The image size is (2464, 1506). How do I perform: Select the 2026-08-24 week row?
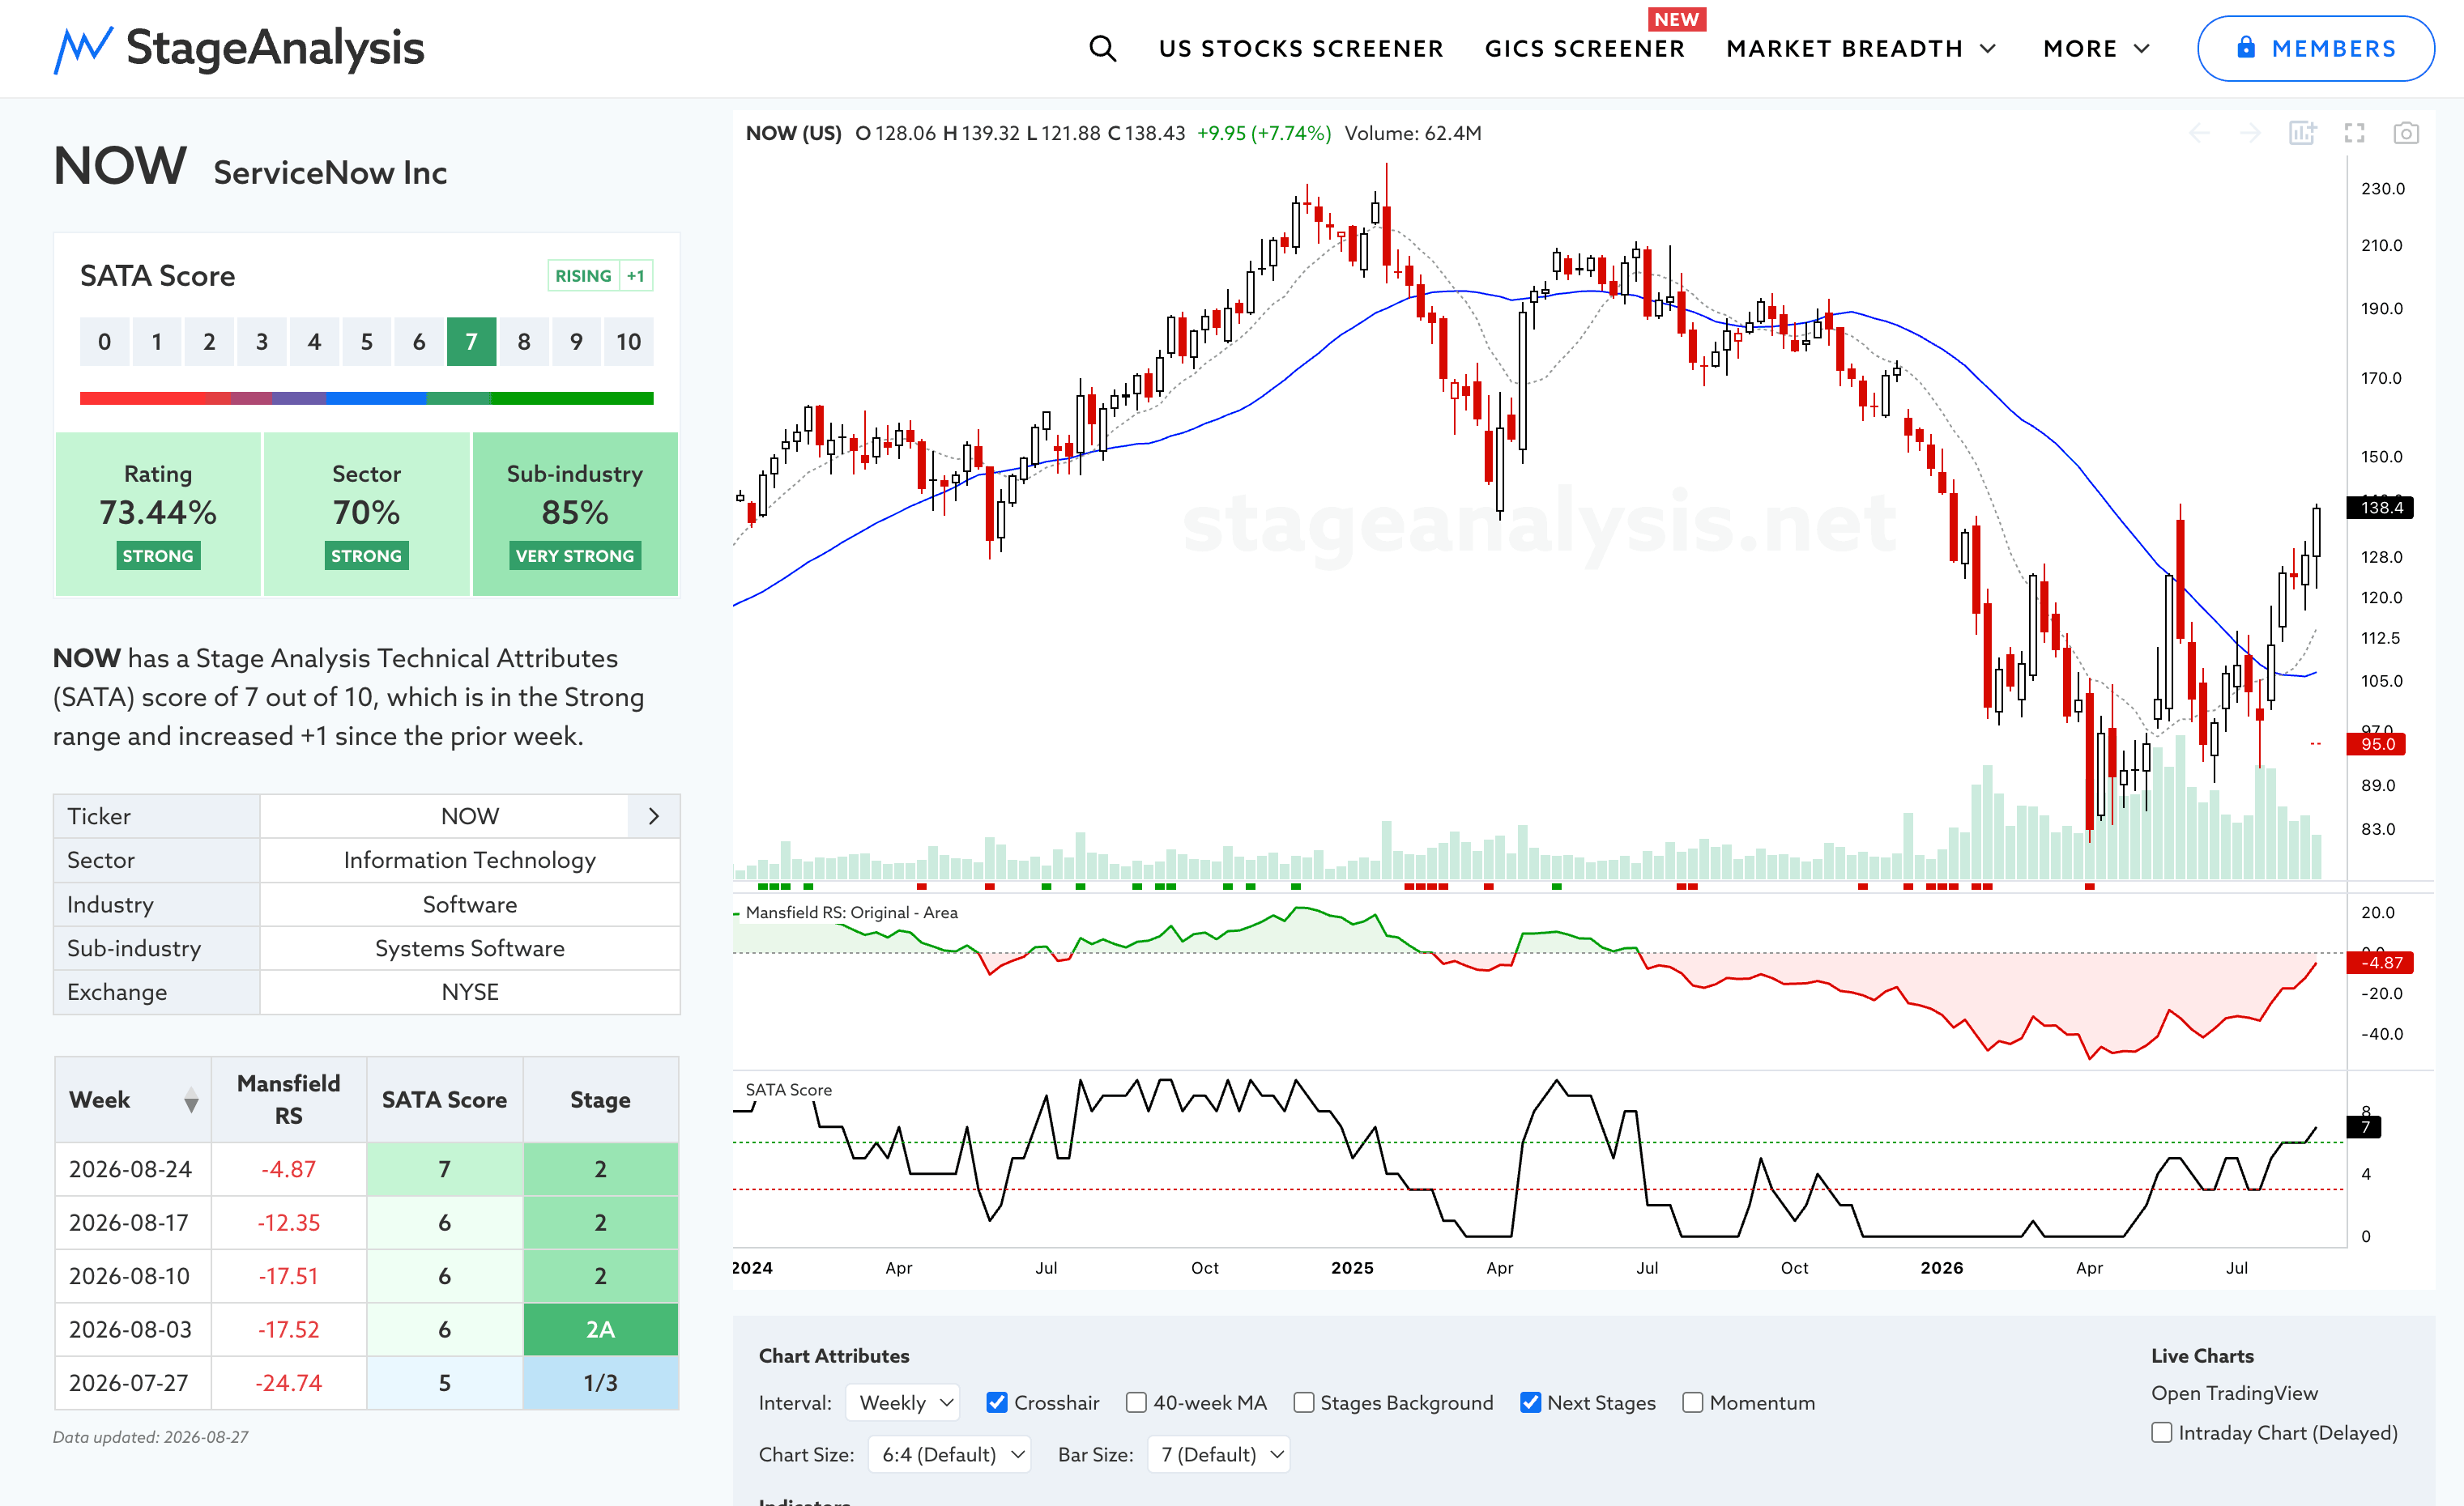(x=366, y=1169)
